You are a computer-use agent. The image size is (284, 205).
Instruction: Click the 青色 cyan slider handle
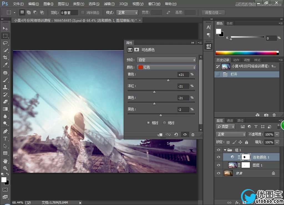168,80
